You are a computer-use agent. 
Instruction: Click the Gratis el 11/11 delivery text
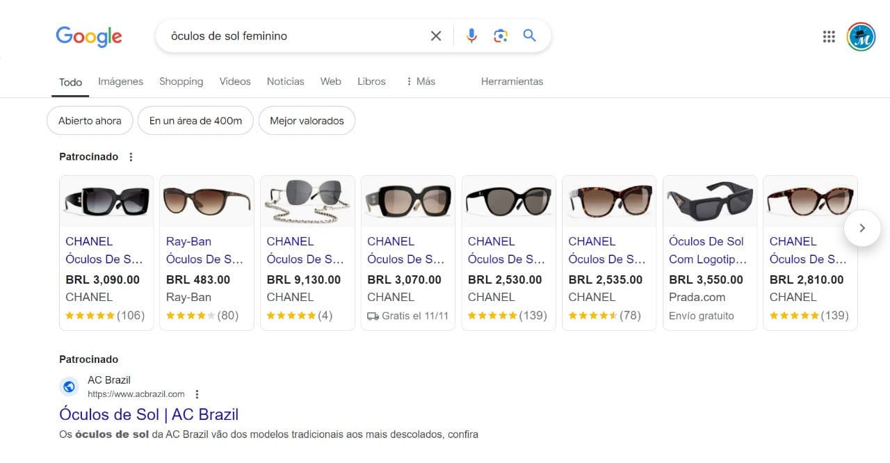coord(416,316)
